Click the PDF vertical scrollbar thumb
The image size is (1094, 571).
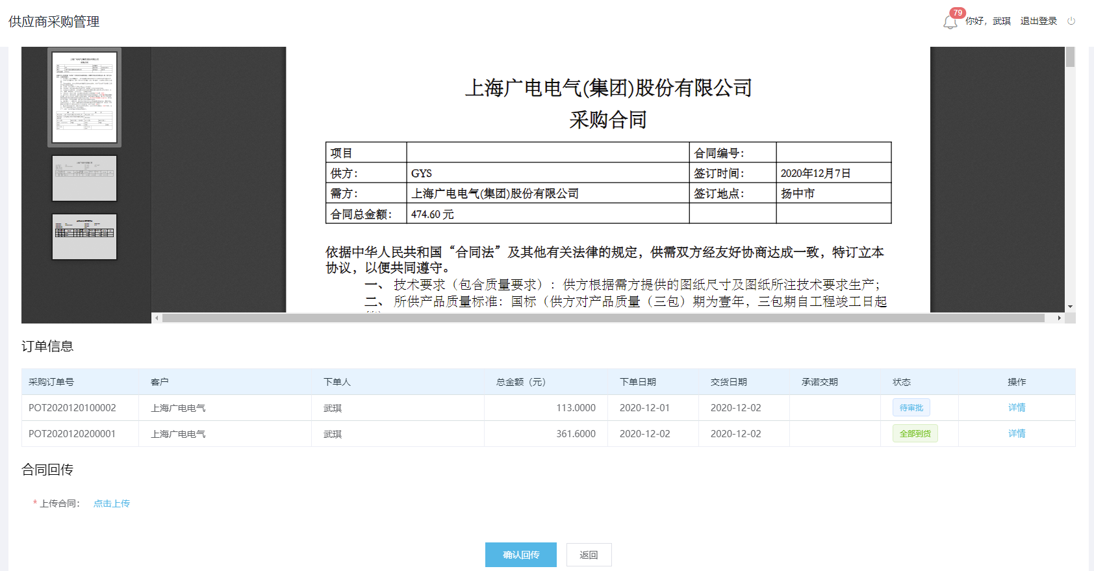coord(1070,57)
